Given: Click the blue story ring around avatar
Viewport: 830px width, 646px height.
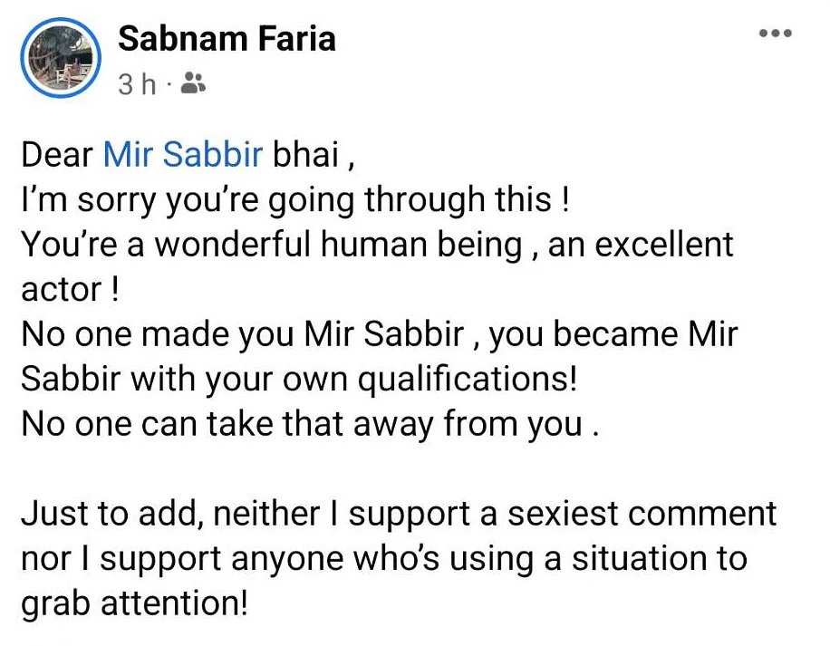Looking at the screenshot, I should click(x=61, y=58).
